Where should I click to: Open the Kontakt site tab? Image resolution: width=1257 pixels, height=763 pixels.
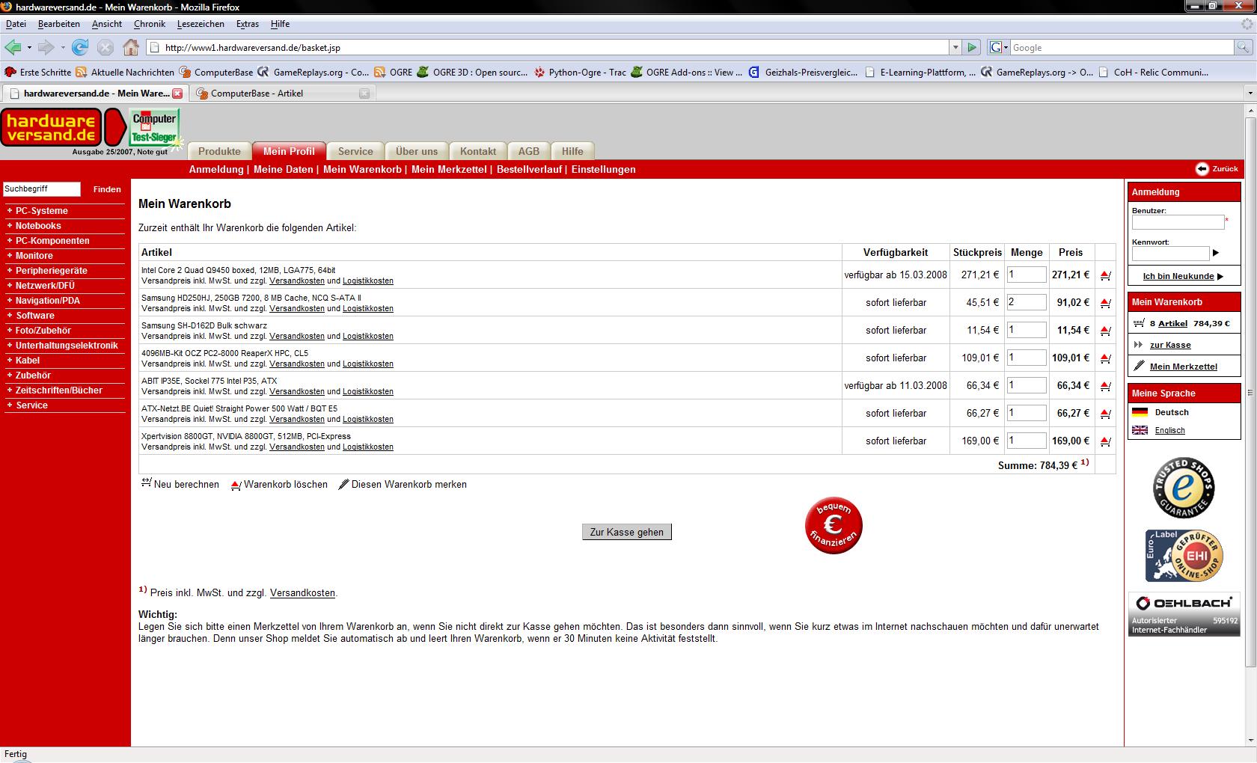478,151
